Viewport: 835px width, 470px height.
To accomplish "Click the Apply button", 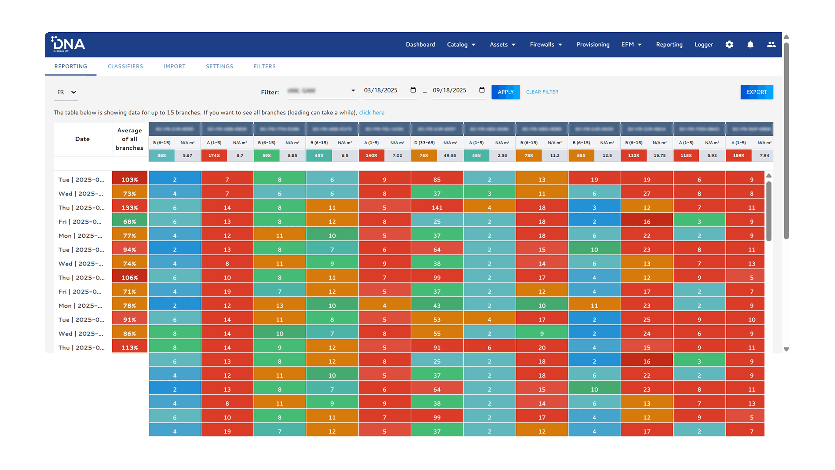I will click(x=505, y=92).
